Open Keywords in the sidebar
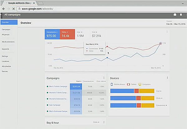 click(x=5, y=49)
